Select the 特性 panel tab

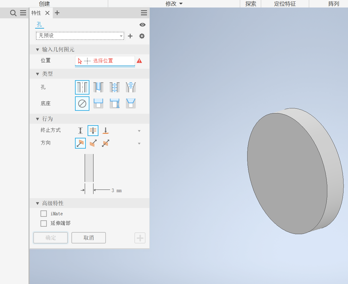click(36, 13)
